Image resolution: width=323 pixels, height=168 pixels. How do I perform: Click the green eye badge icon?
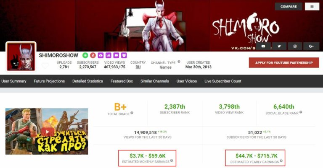[85, 55]
